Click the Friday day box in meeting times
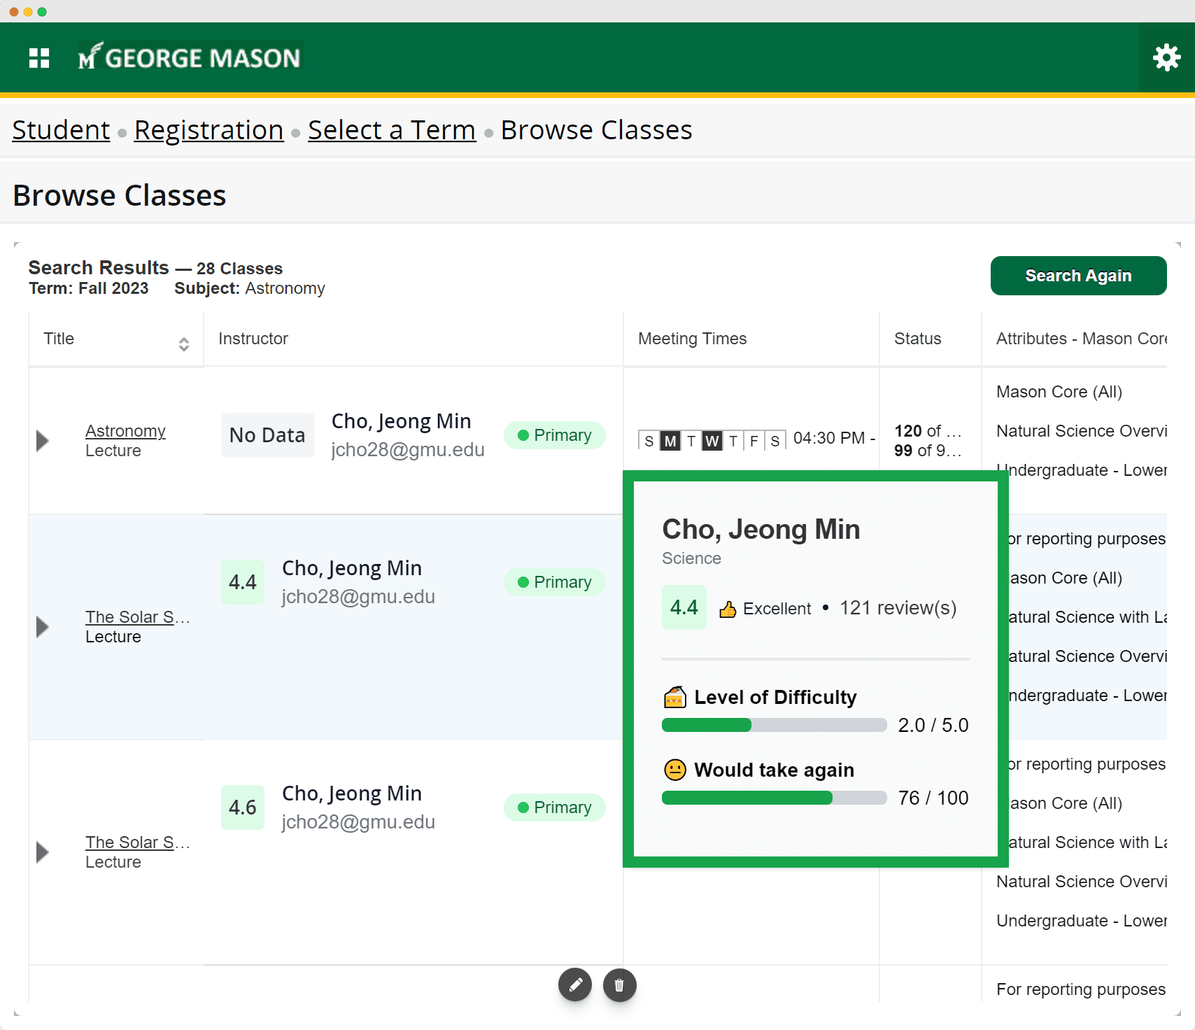1195x1030 pixels. [x=754, y=441]
